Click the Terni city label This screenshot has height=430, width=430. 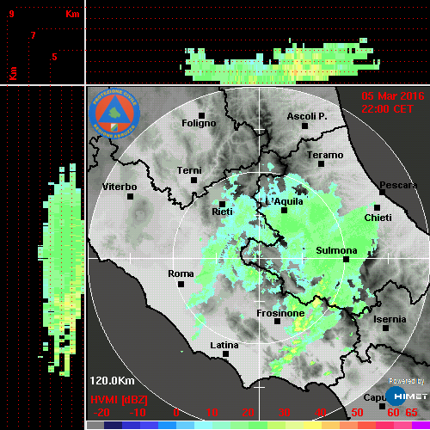click(189, 170)
